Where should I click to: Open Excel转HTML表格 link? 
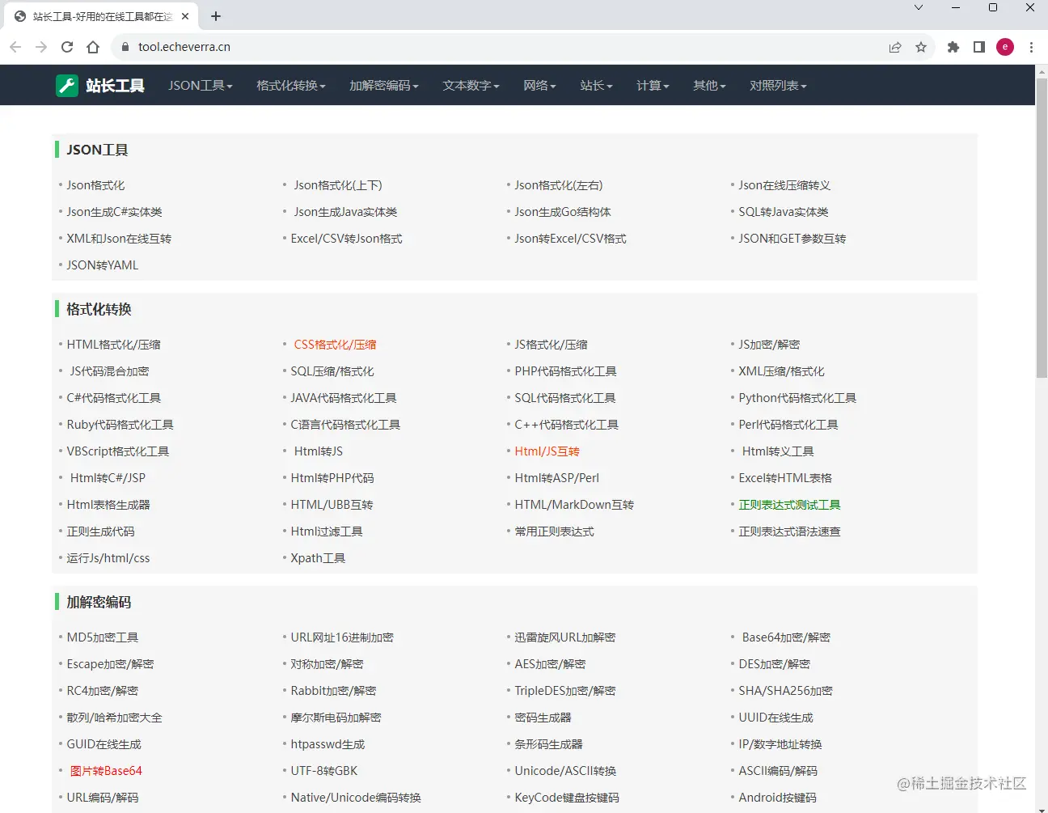coord(785,478)
